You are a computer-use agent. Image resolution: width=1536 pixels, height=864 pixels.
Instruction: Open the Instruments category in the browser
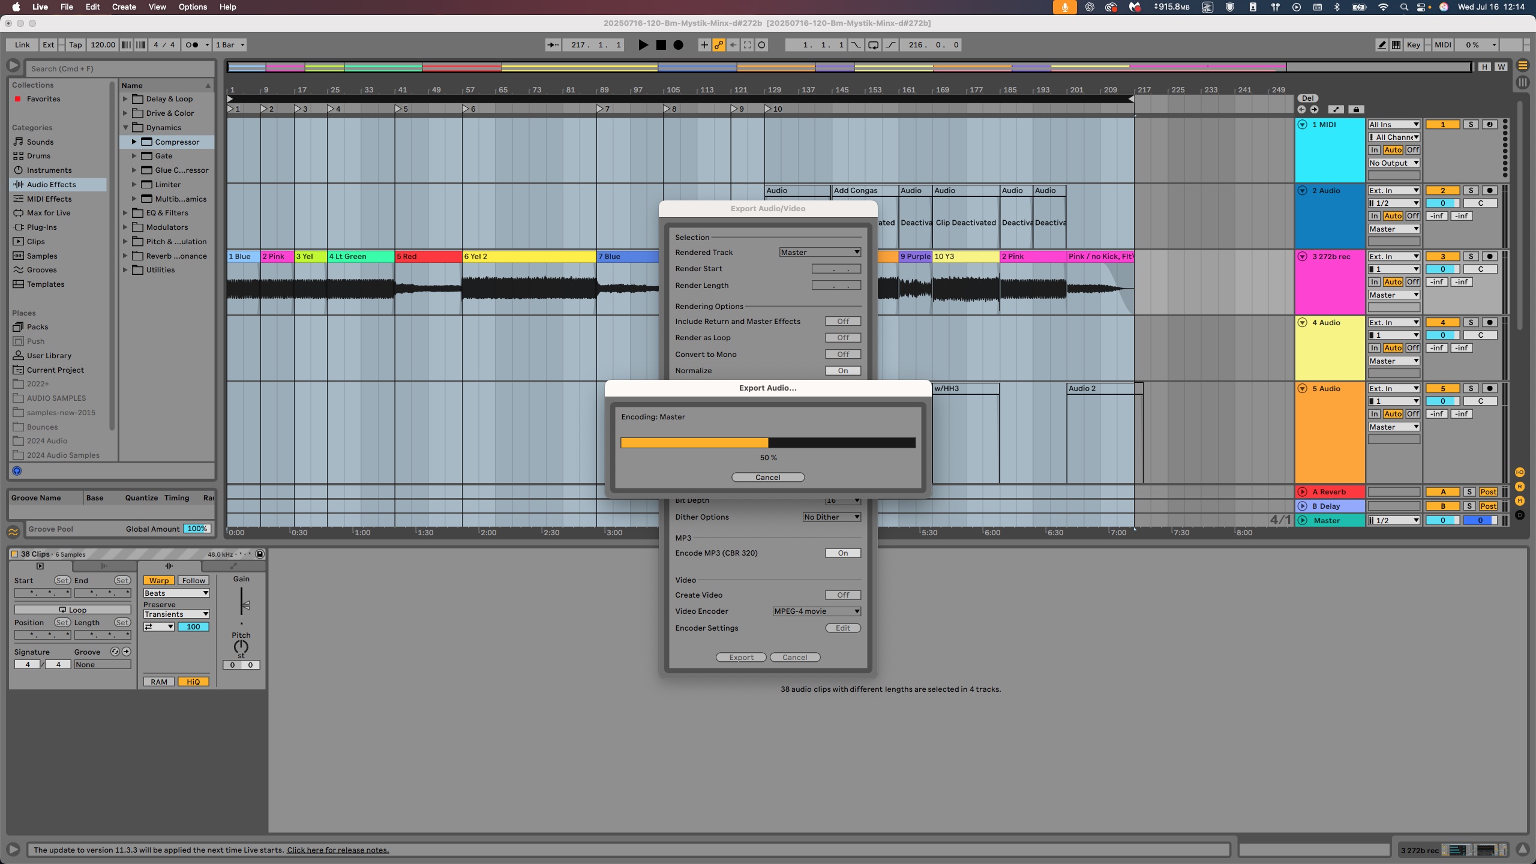[48, 170]
